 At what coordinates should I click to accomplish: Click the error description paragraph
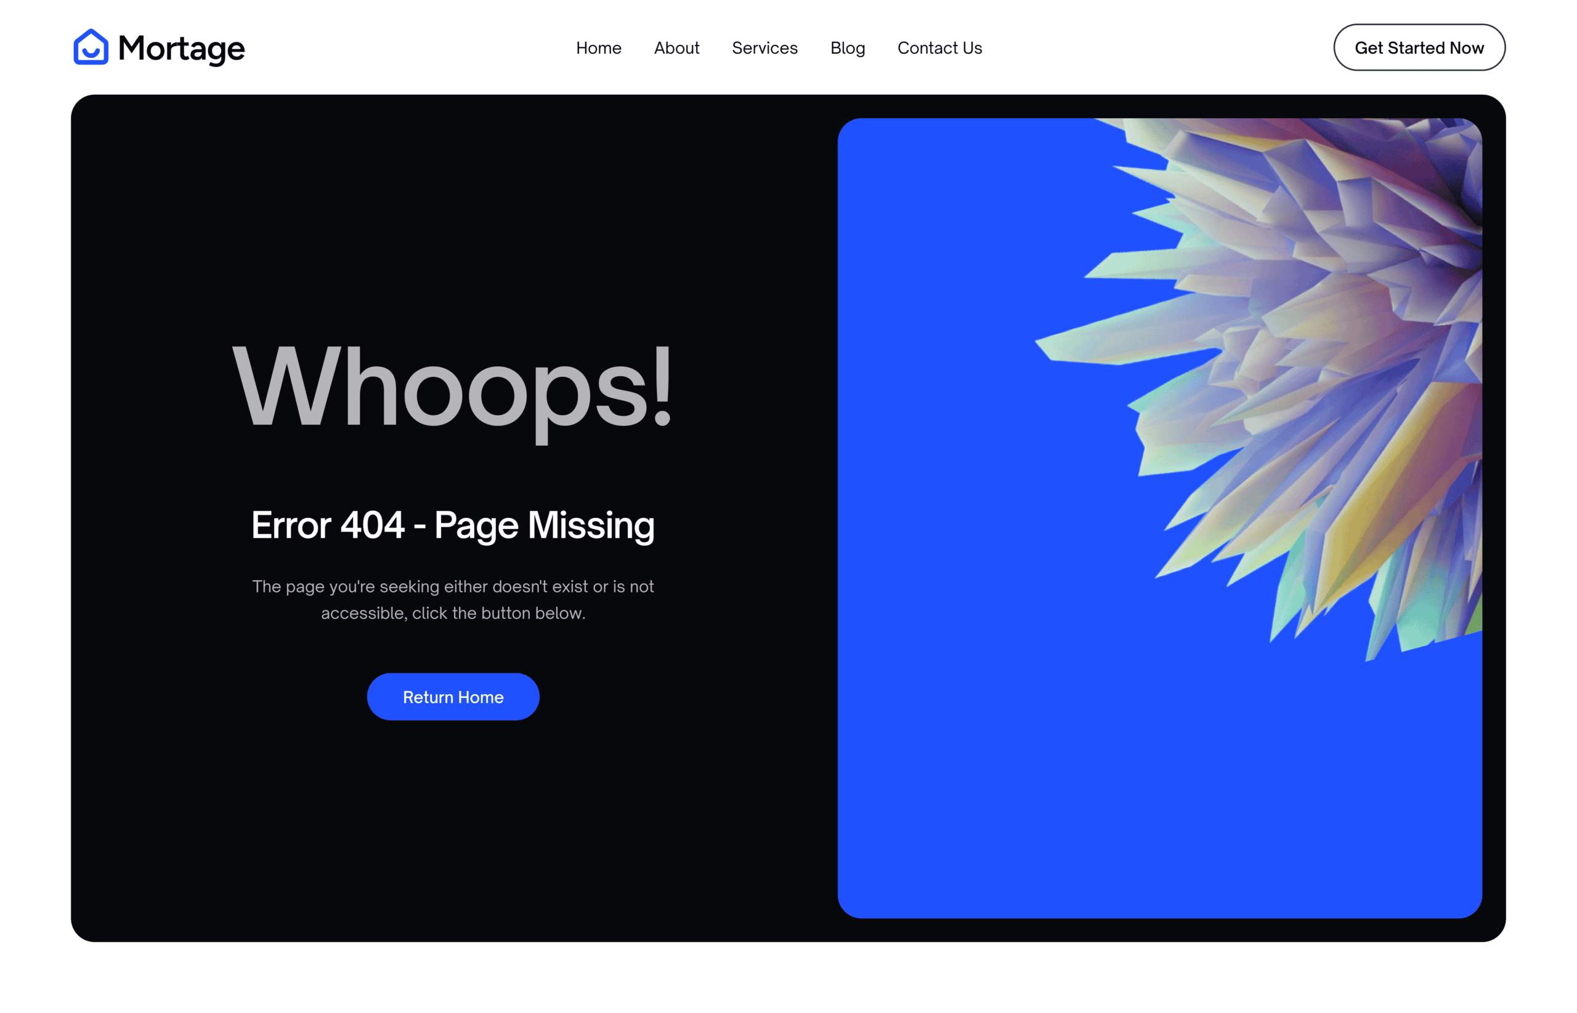tap(453, 599)
